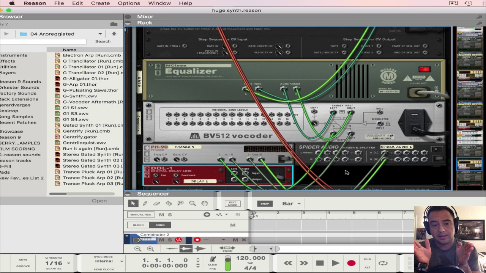Open the Options menu
This screenshot has width=486, height=273.
coord(129,3)
